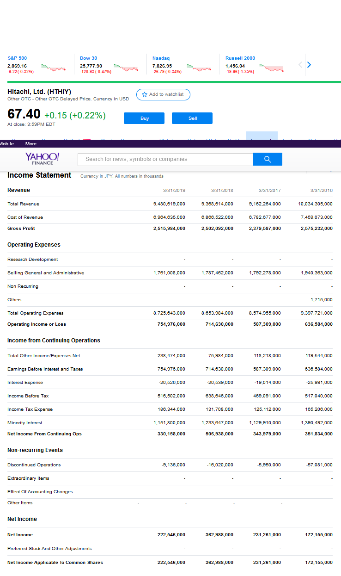Select the Cost of Revenue row label

pos(25,217)
